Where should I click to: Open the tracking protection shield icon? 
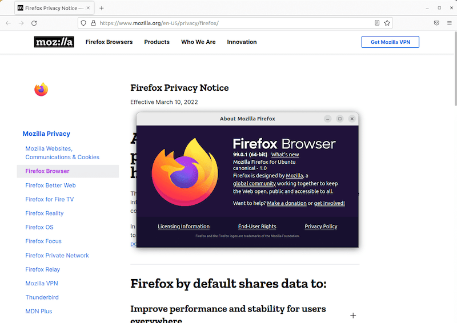(83, 23)
